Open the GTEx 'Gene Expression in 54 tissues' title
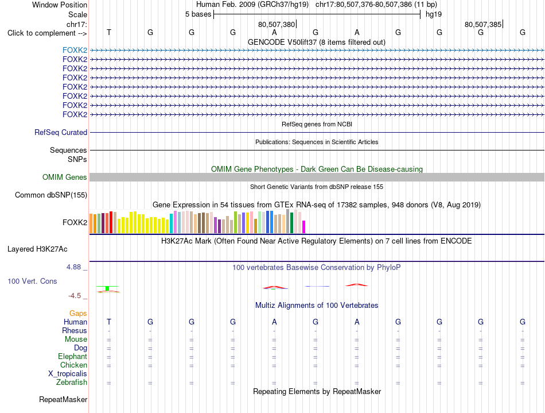 (317, 204)
